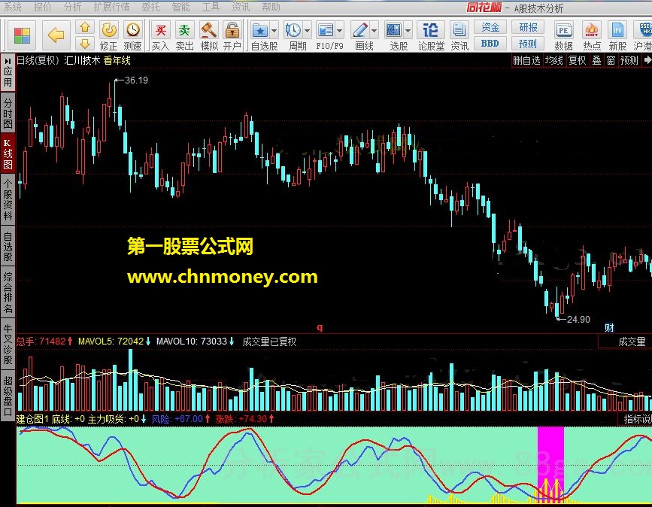Click the 资金 capital flow button

coord(490,27)
